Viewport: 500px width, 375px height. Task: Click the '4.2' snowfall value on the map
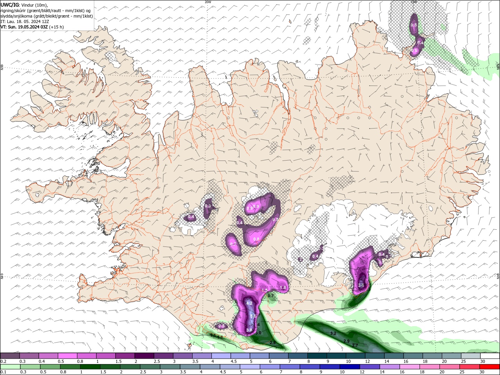(250, 303)
